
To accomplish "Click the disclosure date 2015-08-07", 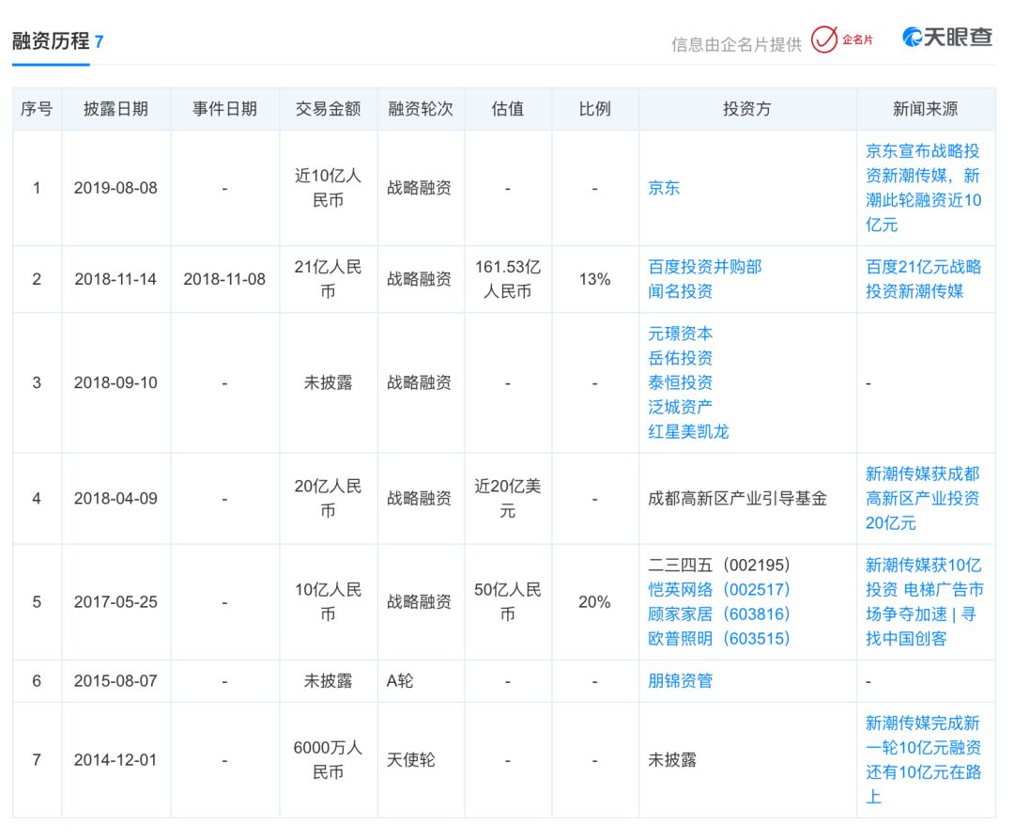I will [x=115, y=680].
